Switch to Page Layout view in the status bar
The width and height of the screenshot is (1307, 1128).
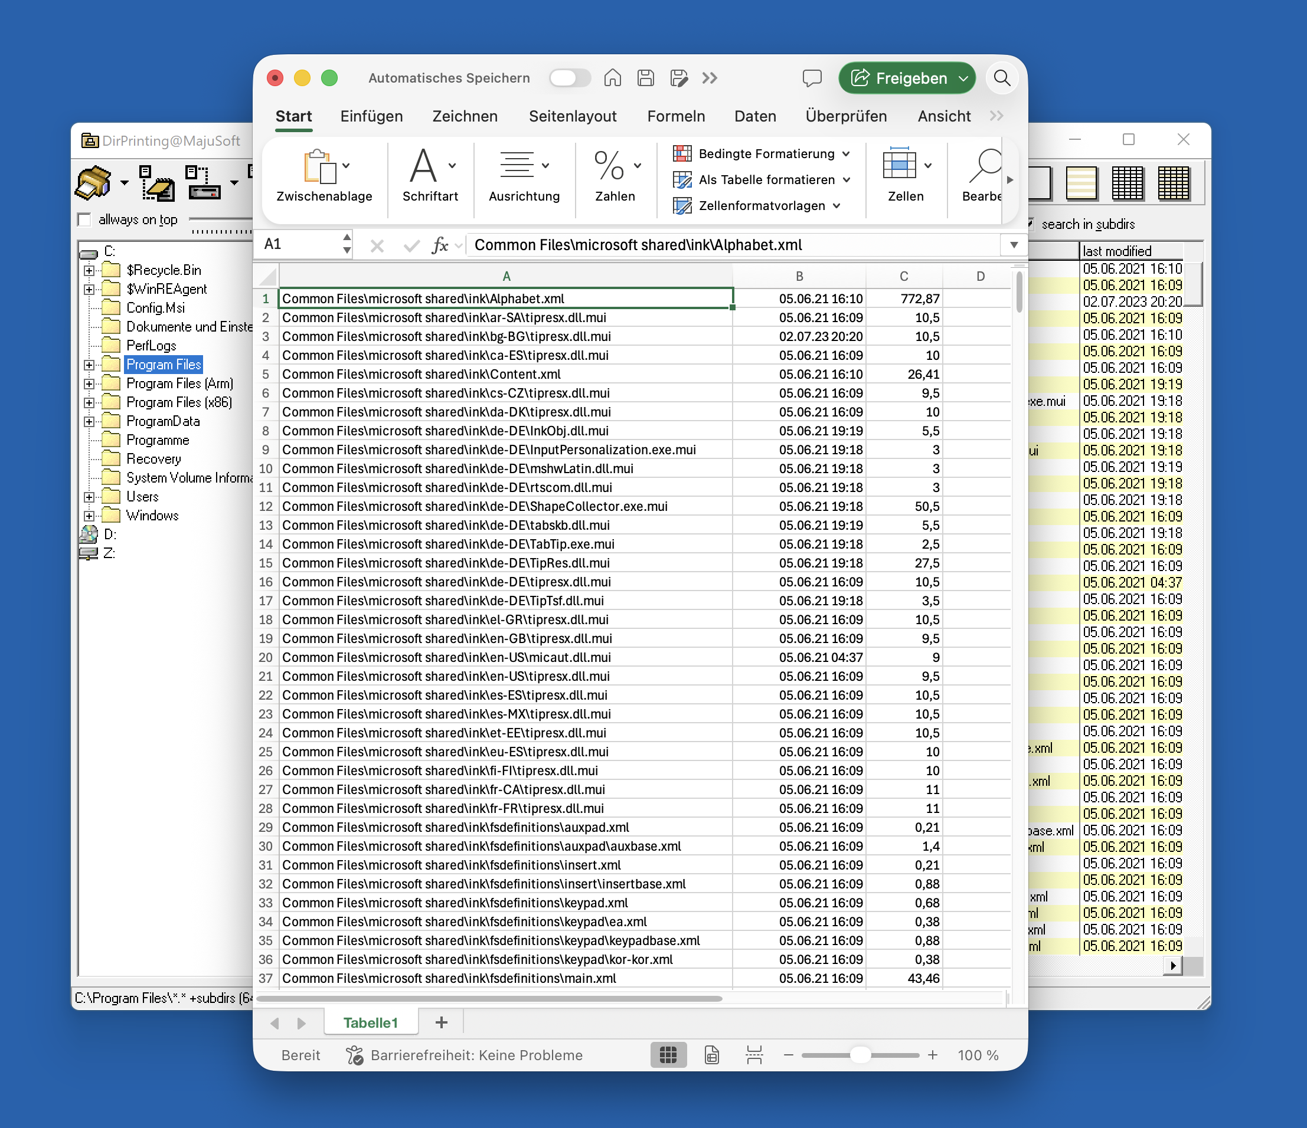click(x=711, y=1055)
